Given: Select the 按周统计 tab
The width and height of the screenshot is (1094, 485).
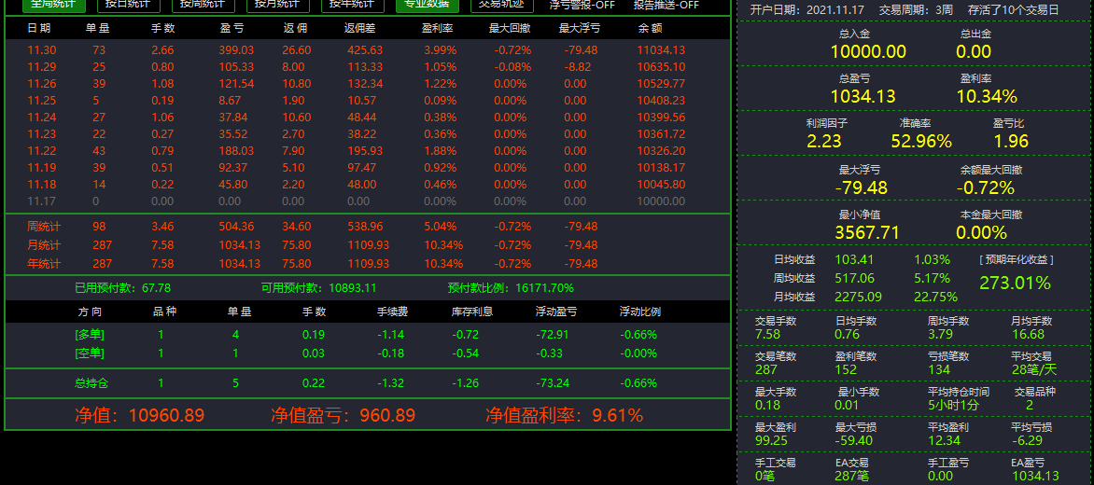Looking at the screenshot, I should tap(203, 6).
